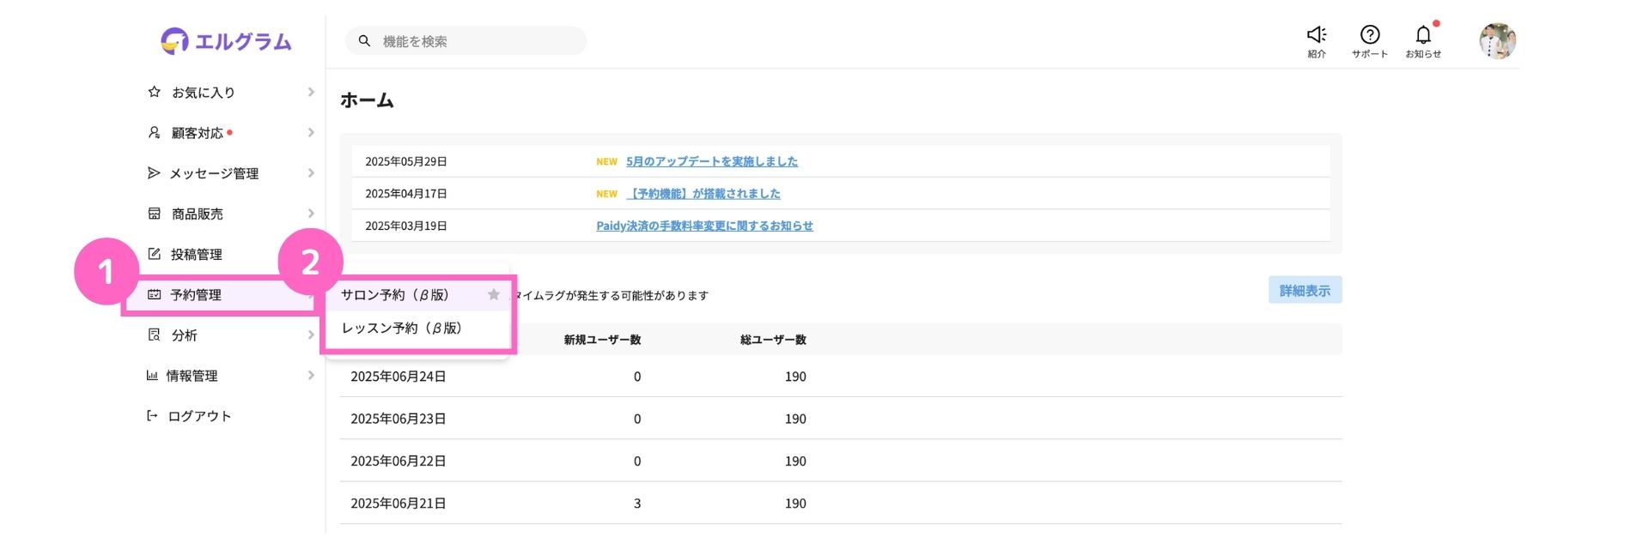This screenshot has height=549, width=1649.
Task: Click the search magnifier icon
Action: [x=364, y=41]
